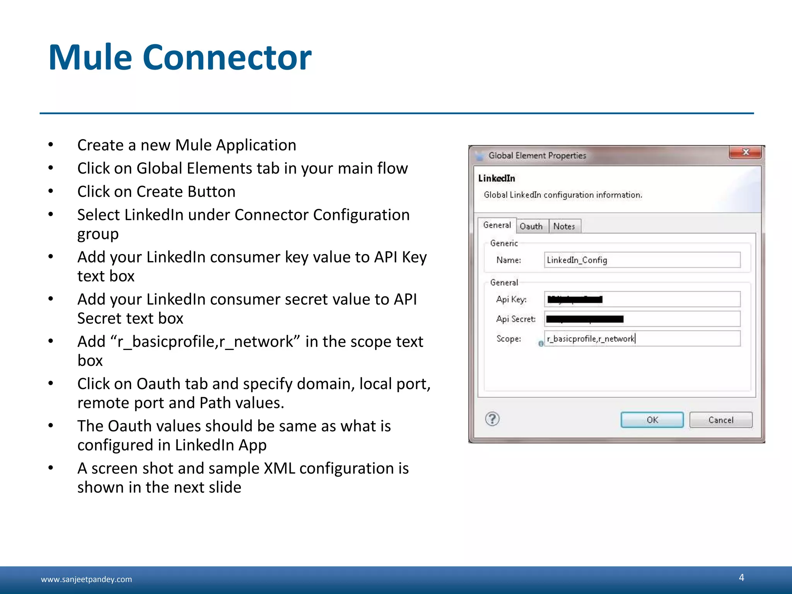Open the help question mark icon
Image resolution: width=792 pixels, height=594 pixels.
tap(492, 419)
